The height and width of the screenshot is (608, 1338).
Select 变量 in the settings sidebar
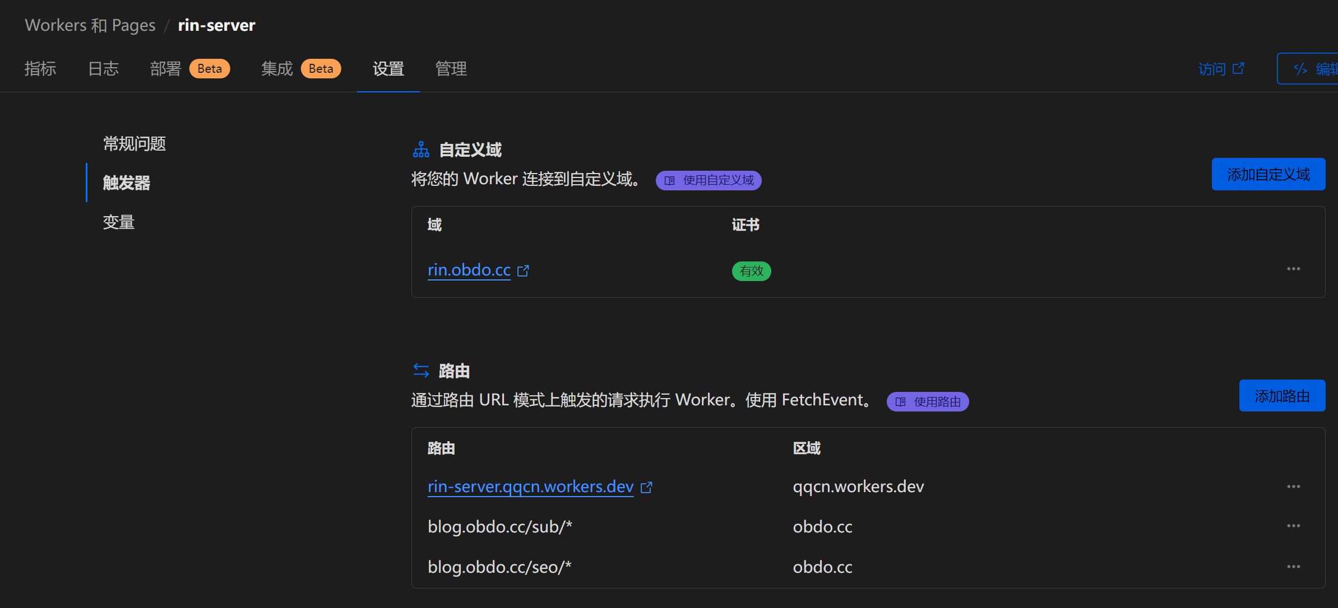[x=118, y=222]
